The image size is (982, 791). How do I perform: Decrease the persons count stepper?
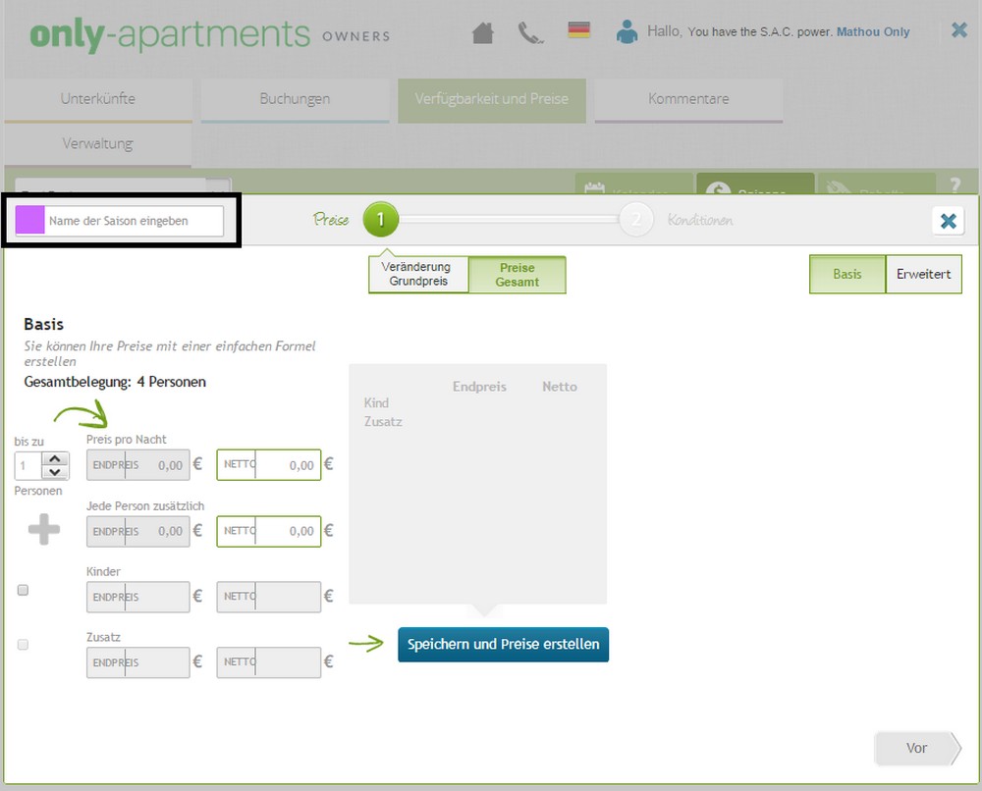click(56, 471)
